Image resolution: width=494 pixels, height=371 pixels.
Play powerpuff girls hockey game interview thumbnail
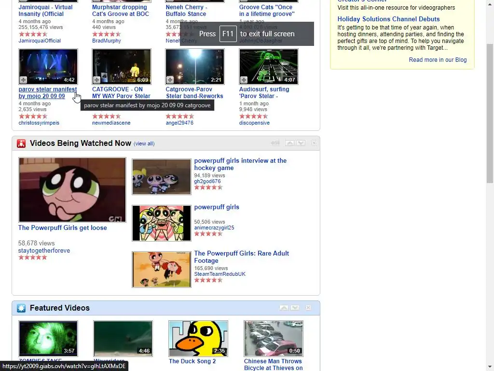[x=162, y=177]
